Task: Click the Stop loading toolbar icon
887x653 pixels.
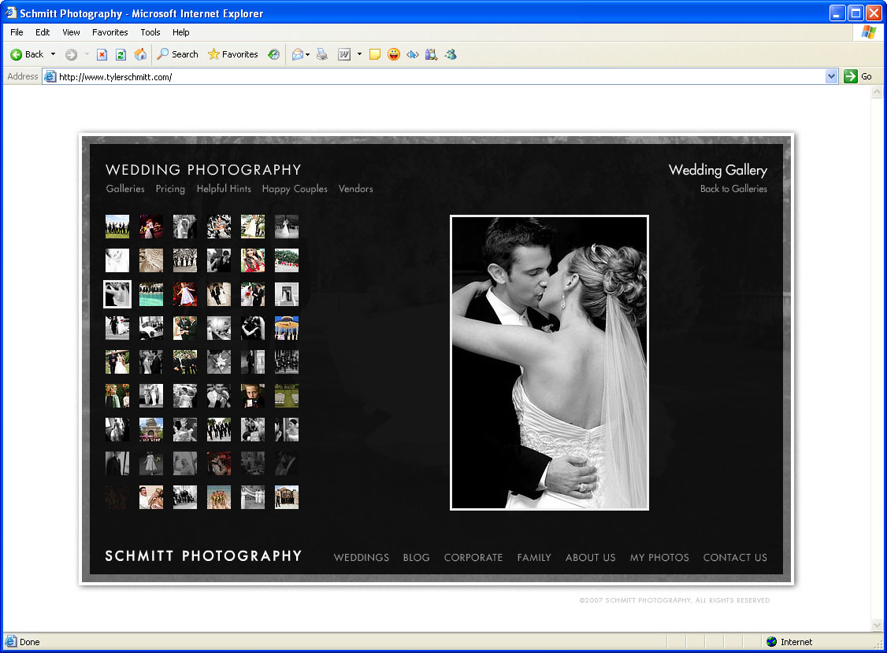Action: (102, 54)
